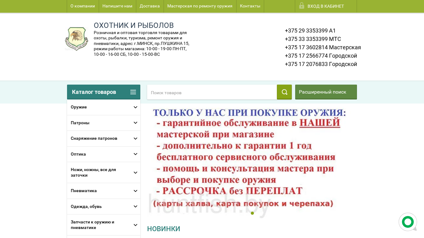Click phone number +375 33 3353399 МТС
Screen dimensions: 424x238
click(313, 39)
